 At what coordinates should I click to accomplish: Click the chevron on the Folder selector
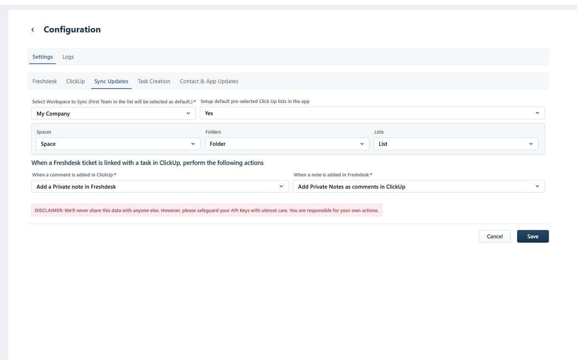(x=362, y=144)
